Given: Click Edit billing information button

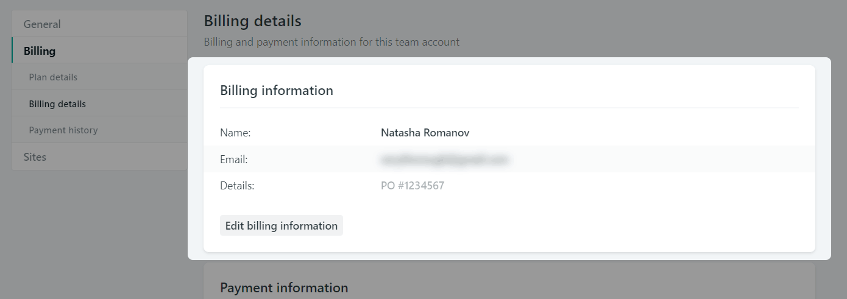Looking at the screenshot, I should coord(282,225).
